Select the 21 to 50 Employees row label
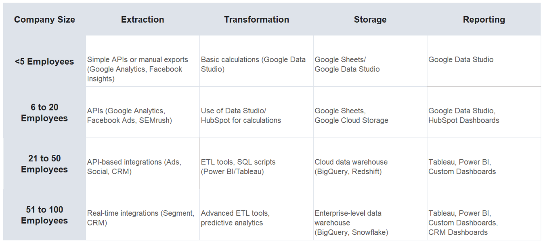This screenshot has height=242, width=545. pos(44,164)
